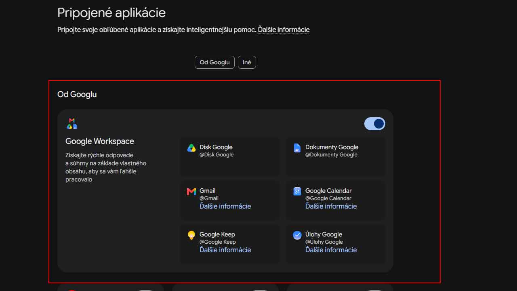Click the Pripojené aplikácie page title
This screenshot has height=291, width=517.
point(111,13)
